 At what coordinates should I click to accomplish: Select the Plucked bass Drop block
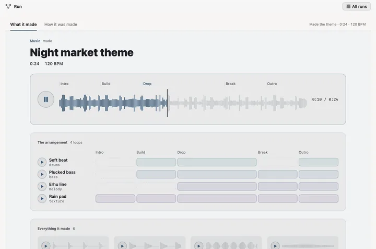click(x=217, y=174)
